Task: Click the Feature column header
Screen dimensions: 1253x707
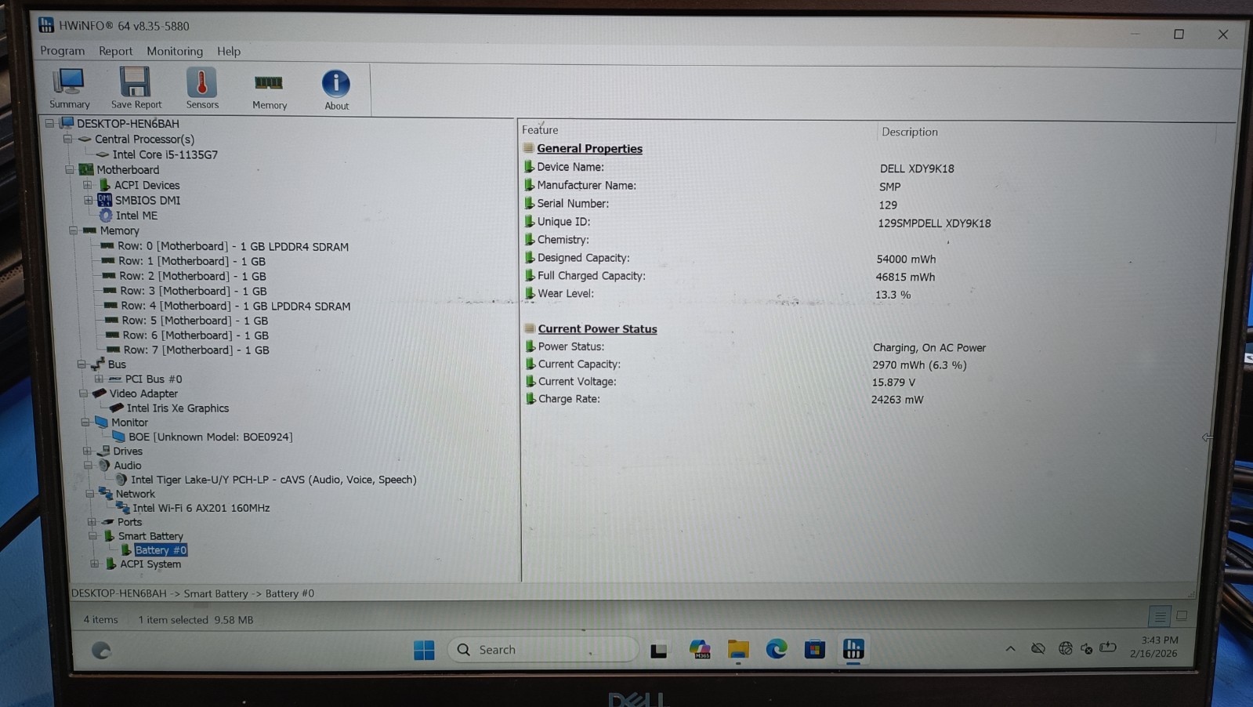Action: pyautogui.click(x=540, y=130)
